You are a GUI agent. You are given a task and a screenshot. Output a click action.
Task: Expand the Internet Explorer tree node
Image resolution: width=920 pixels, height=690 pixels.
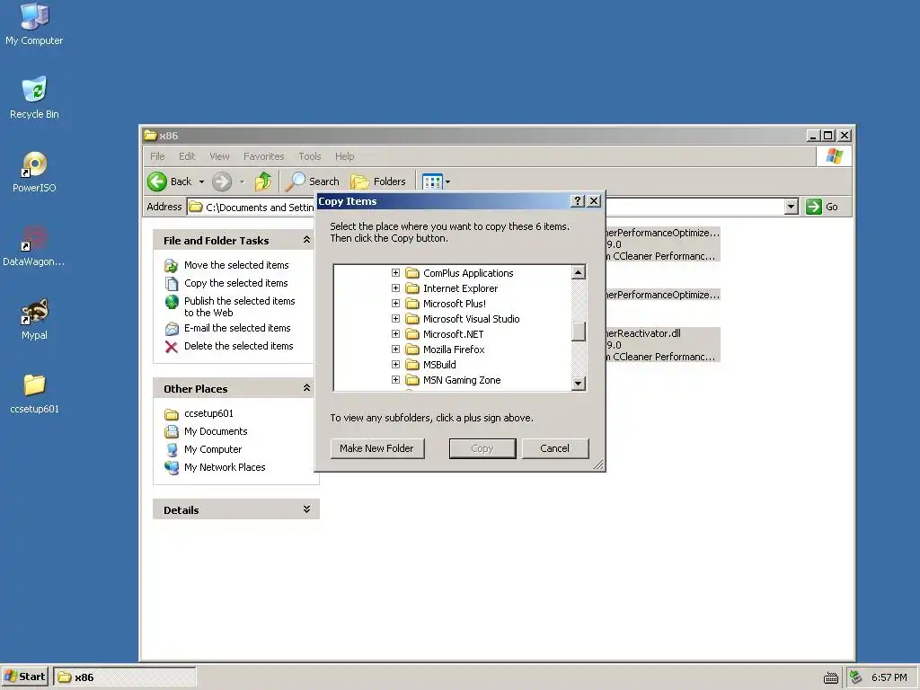click(x=395, y=288)
